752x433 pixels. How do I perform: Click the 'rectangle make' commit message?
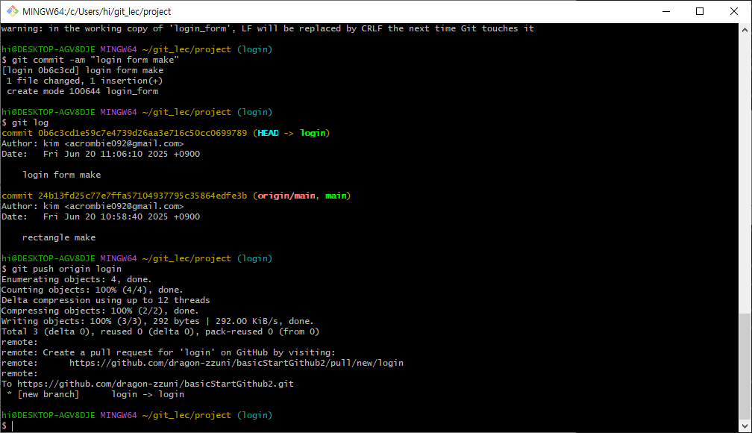point(59,237)
